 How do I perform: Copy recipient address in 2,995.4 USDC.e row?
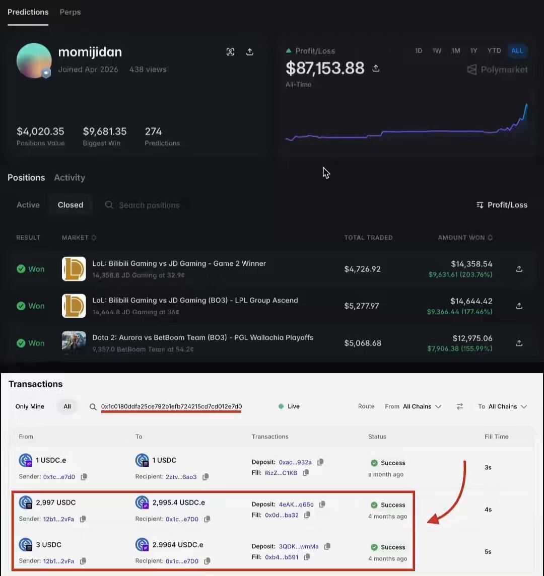(208, 519)
